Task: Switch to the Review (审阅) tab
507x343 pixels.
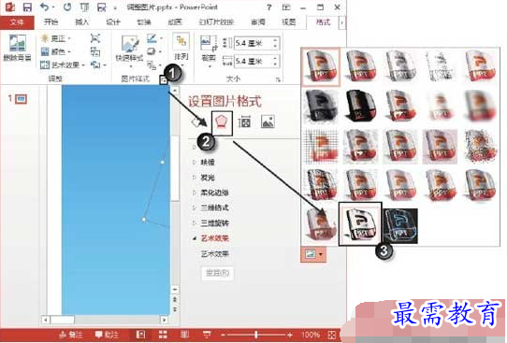Action: click(257, 21)
